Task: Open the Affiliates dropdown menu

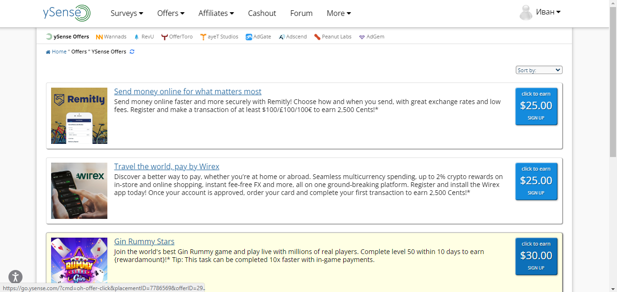Action: coord(216,13)
